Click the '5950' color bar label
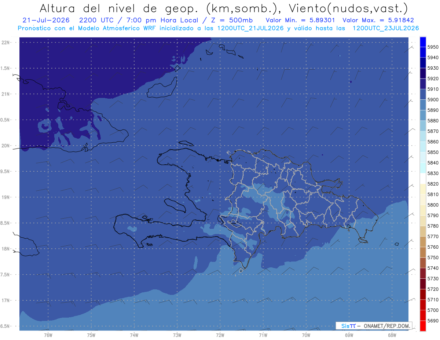Viewport: 440px width, 340px height. (x=433, y=47)
